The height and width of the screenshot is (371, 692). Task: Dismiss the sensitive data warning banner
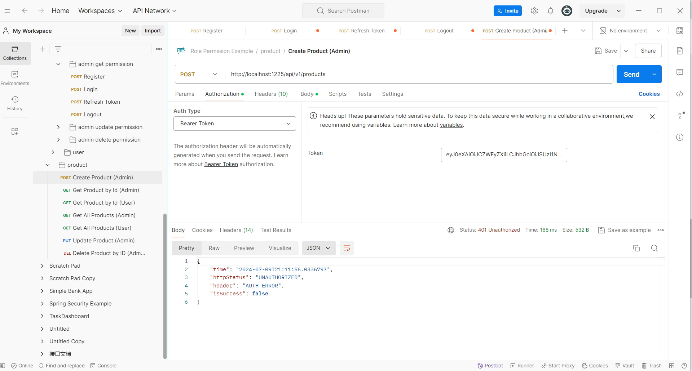click(652, 117)
